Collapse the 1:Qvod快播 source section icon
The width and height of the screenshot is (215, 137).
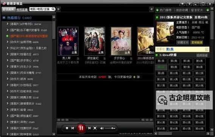click(157, 55)
